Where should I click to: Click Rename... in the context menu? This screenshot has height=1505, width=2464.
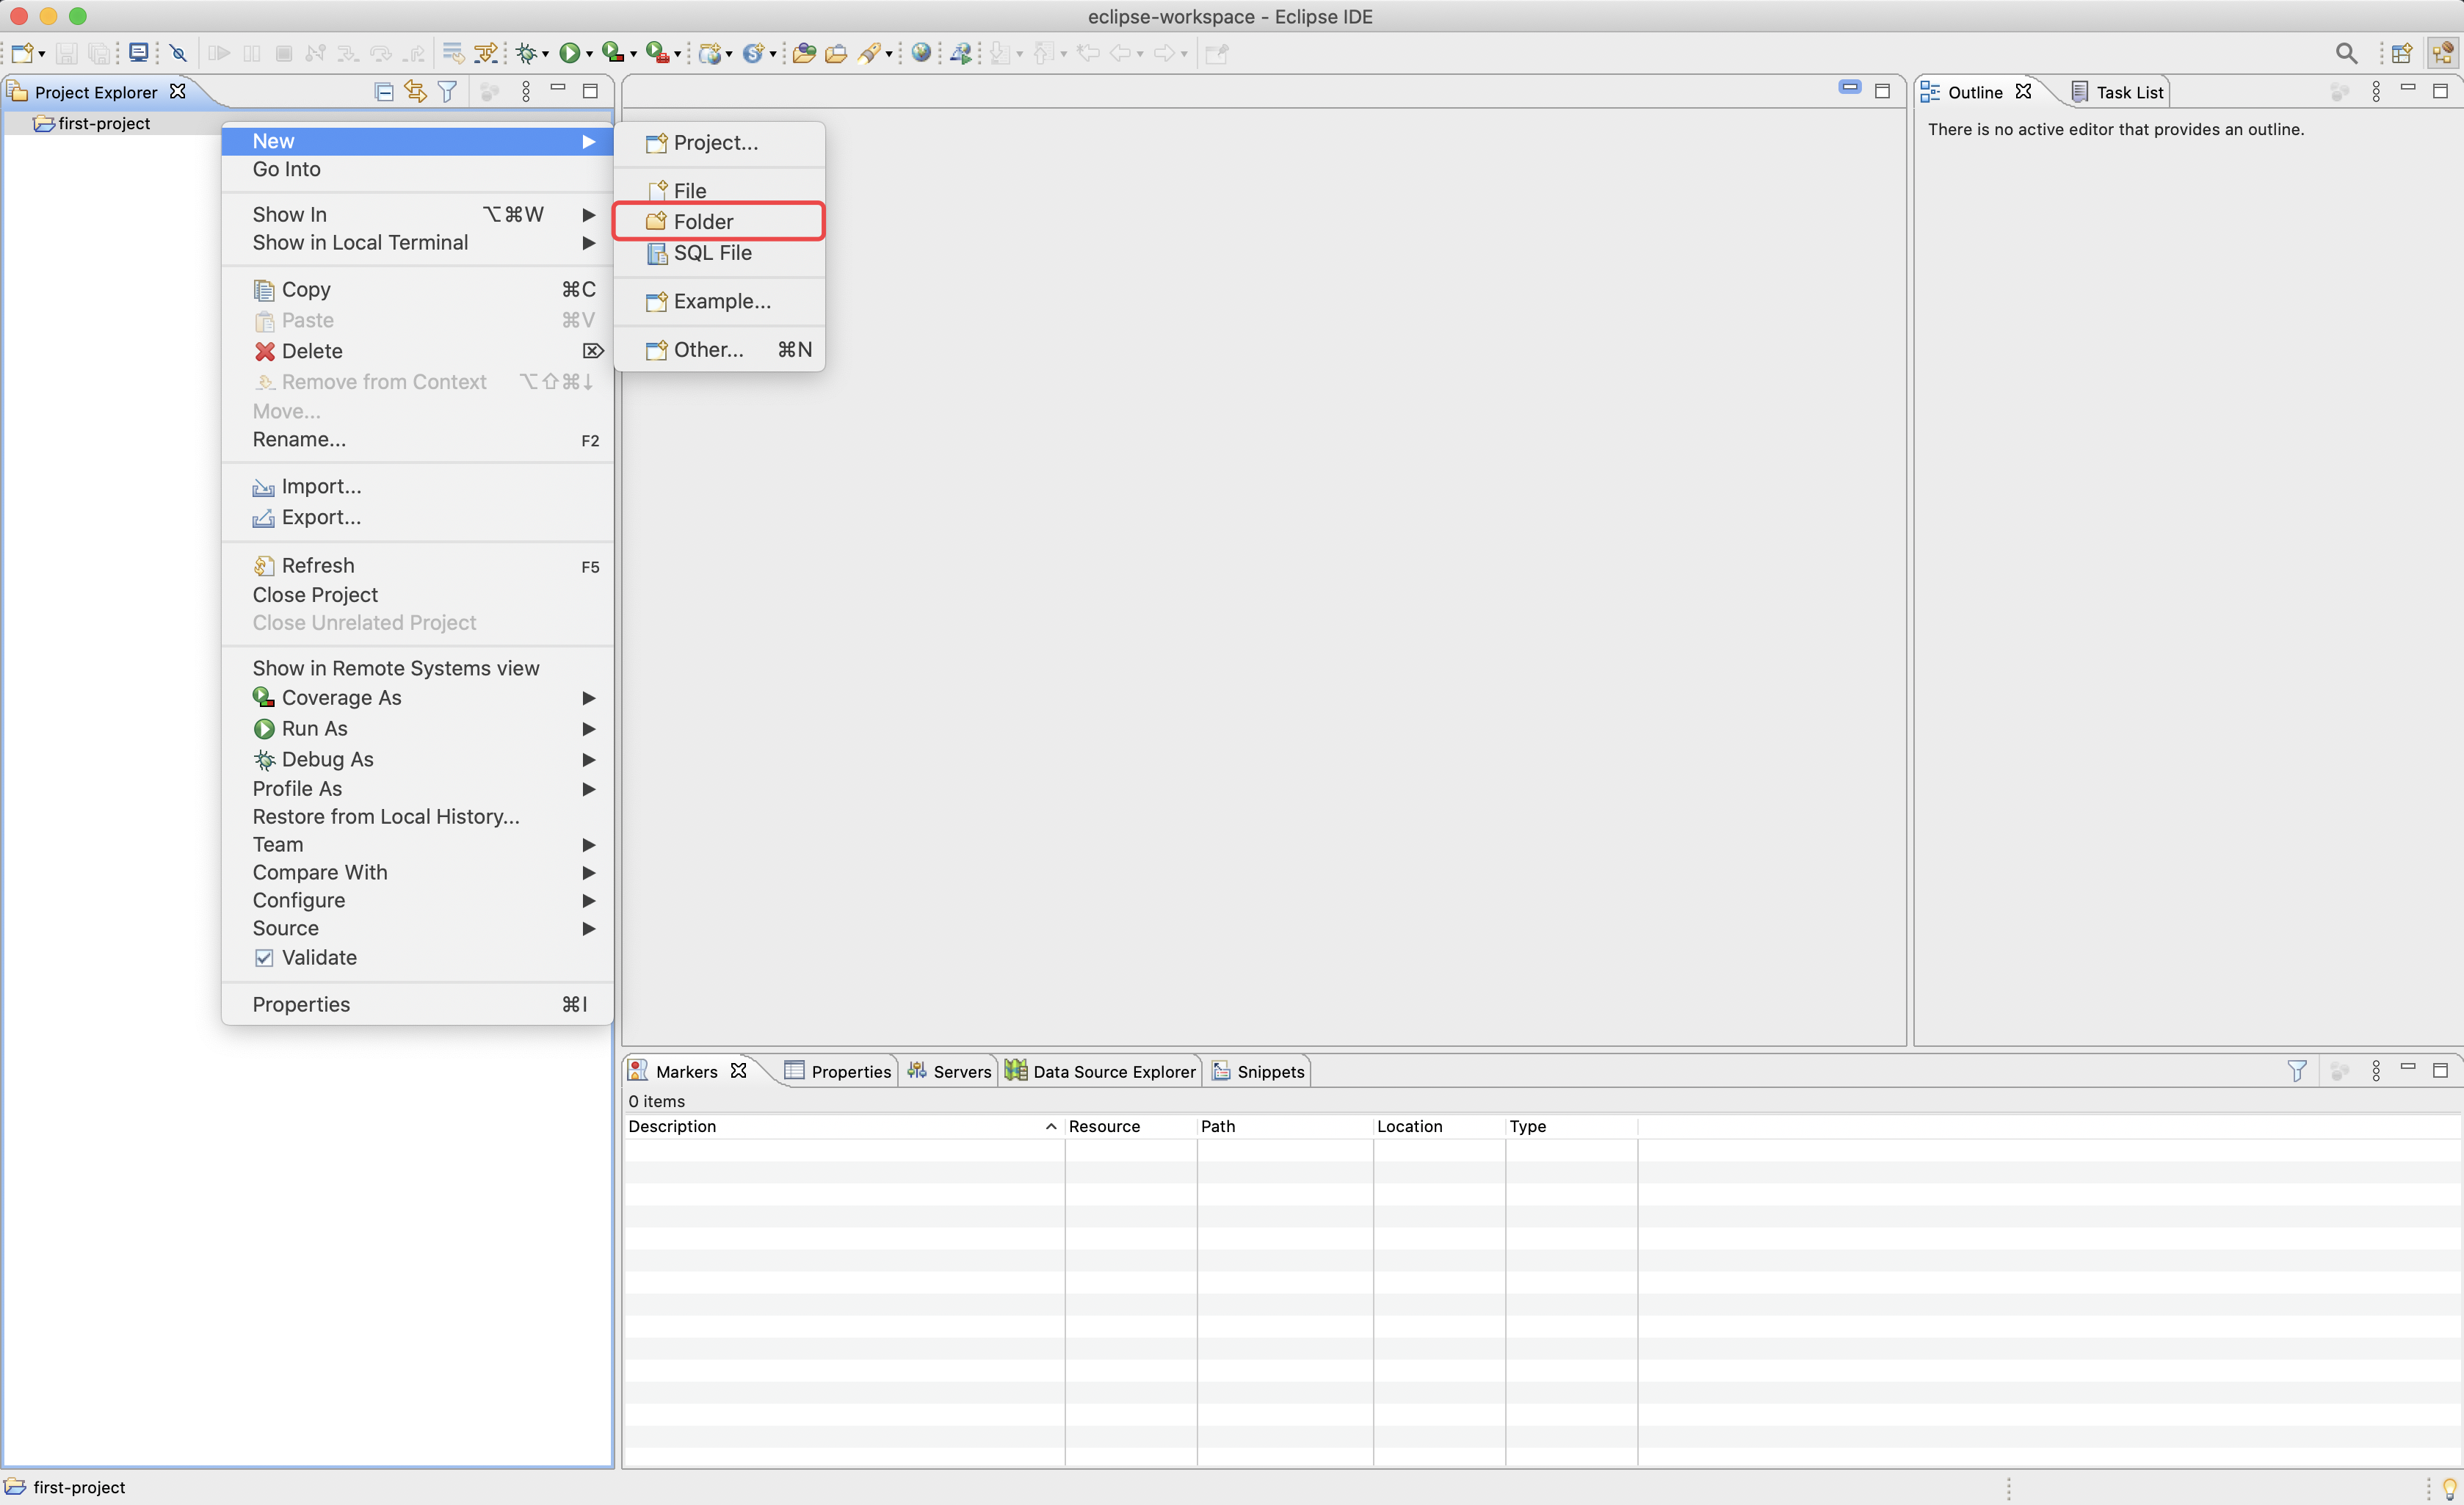click(x=417, y=439)
